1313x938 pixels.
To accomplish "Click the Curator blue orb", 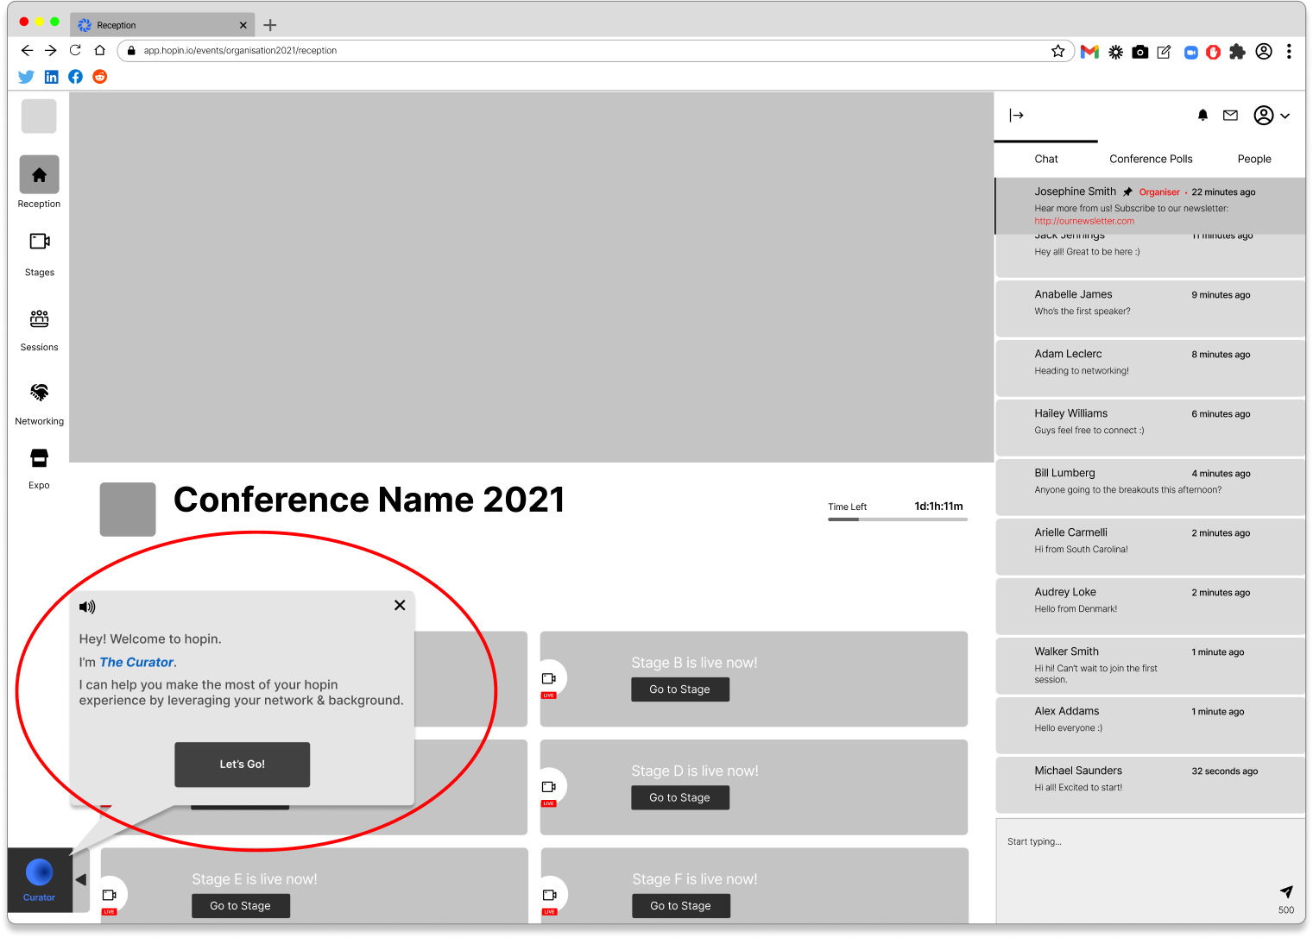I will click(40, 873).
